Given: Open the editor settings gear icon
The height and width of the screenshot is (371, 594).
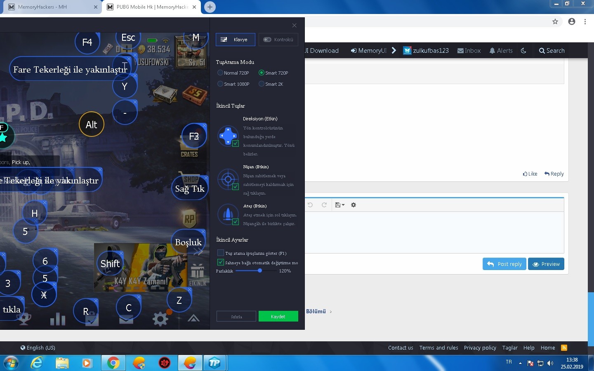Looking at the screenshot, I should click(x=354, y=205).
